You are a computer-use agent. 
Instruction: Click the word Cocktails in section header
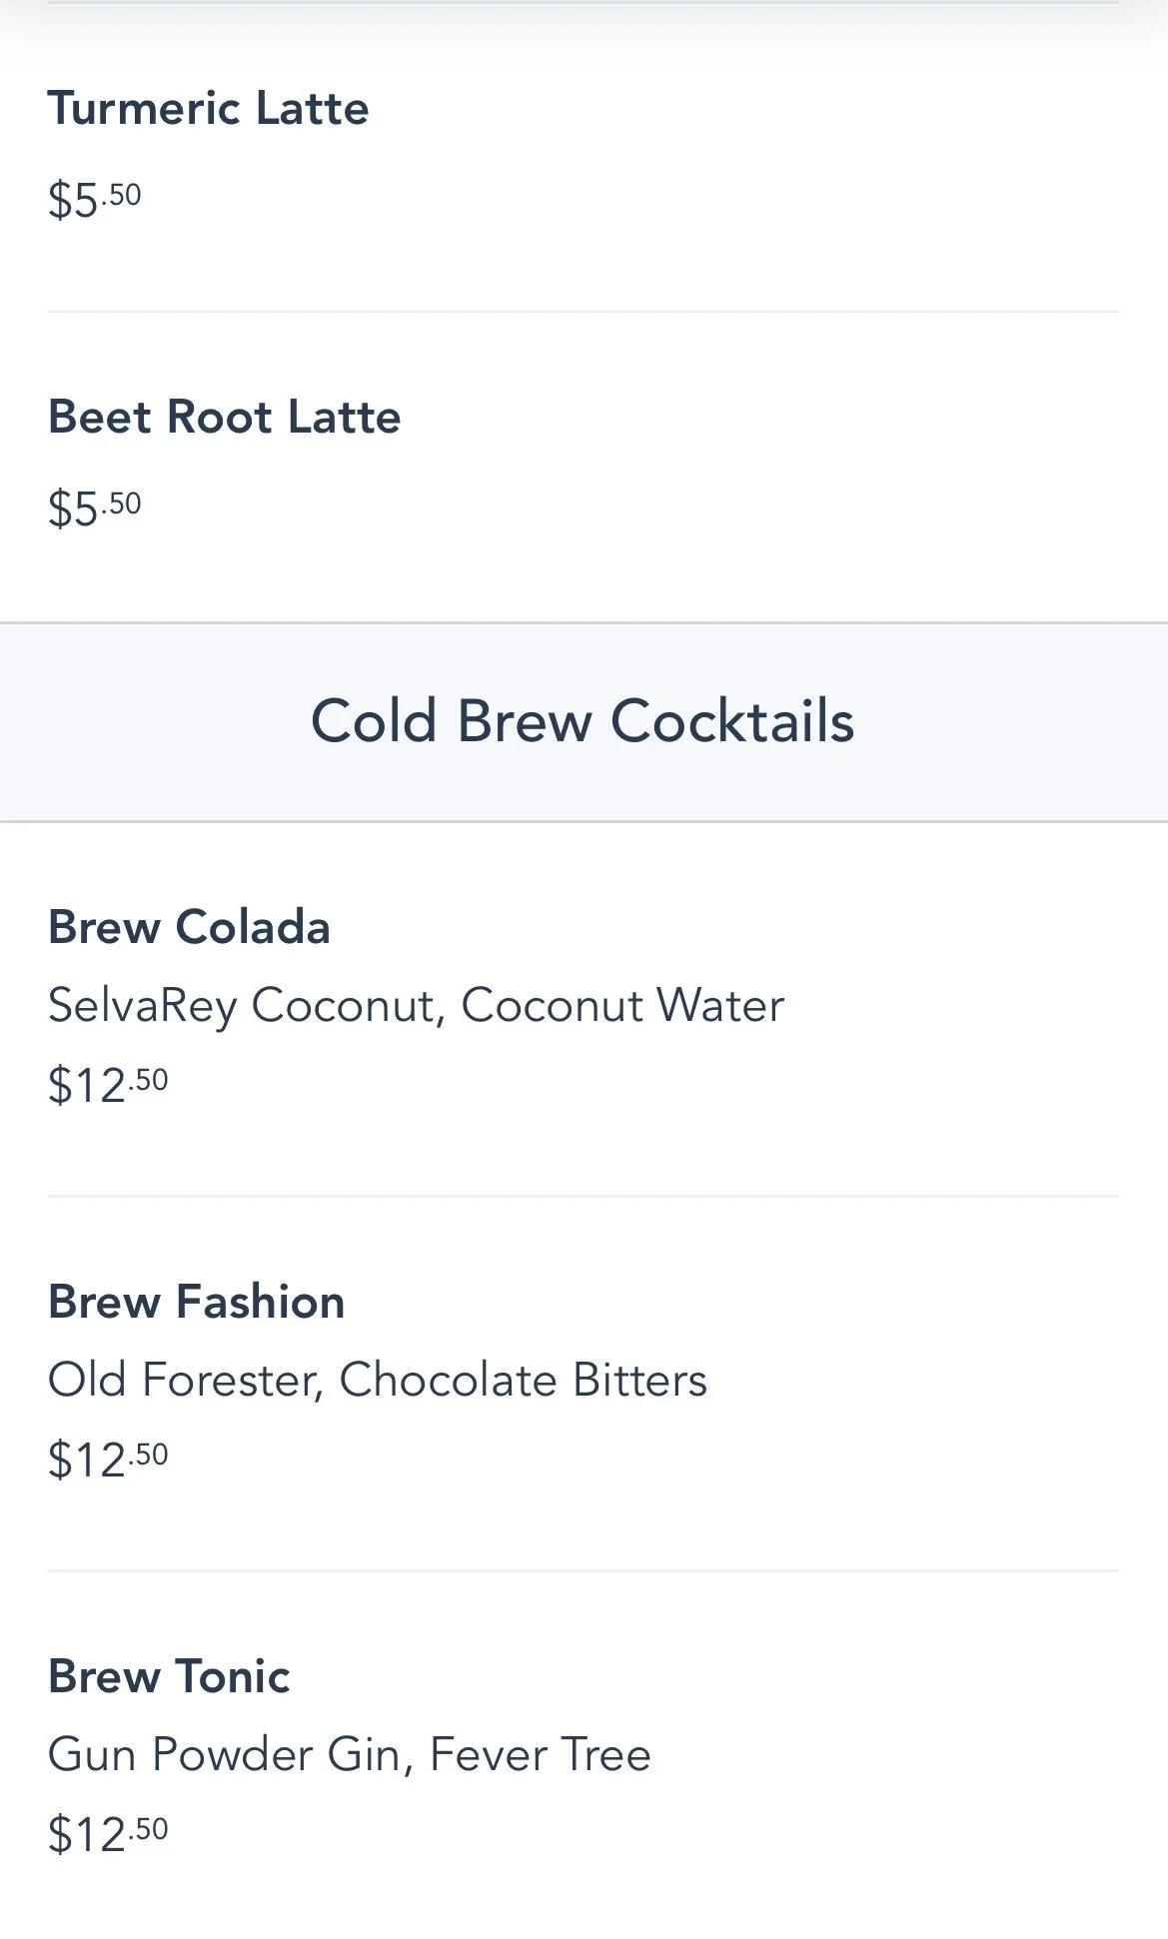click(732, 721)
